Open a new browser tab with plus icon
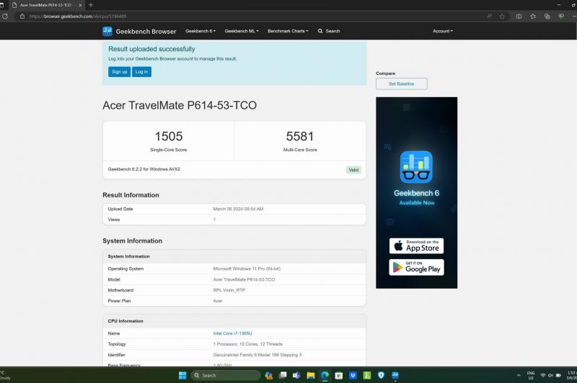Screen dimensions: 577x383 tap(91, 5)
